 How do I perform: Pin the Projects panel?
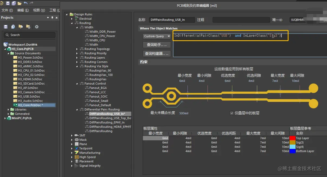pyautogui.click(x=52, y=18)
